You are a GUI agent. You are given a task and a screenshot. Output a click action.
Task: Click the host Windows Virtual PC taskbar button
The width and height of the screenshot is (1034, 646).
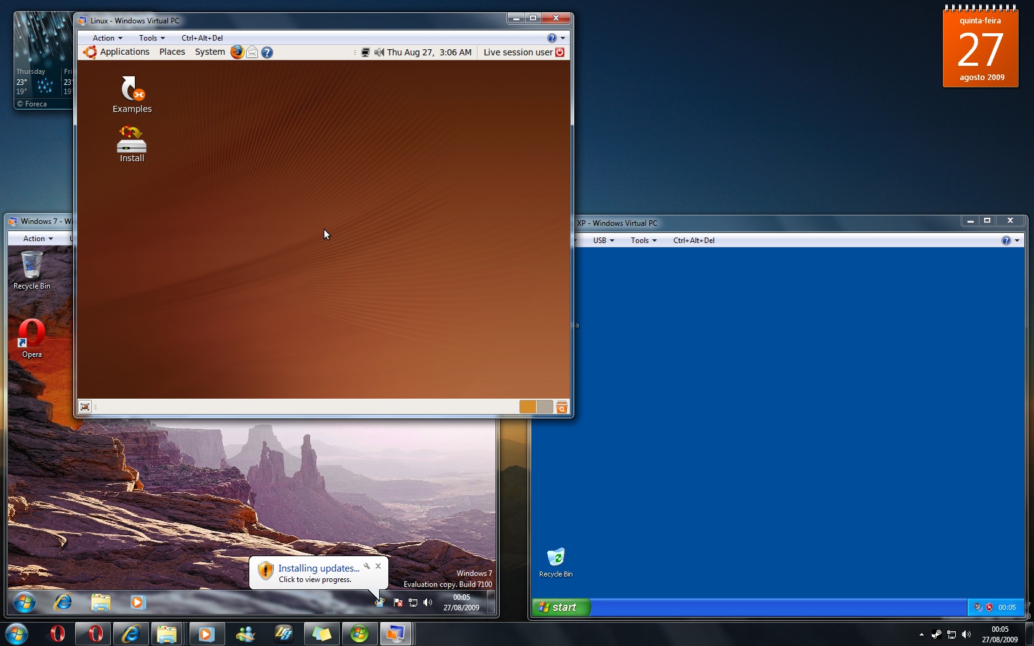(x=396, y=634)
